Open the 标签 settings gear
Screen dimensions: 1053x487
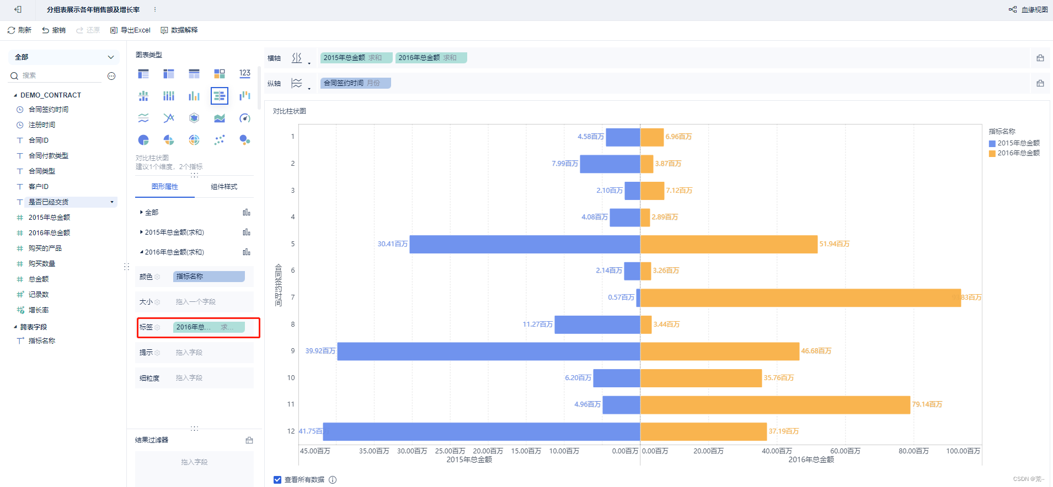click(x=157, y=327)
